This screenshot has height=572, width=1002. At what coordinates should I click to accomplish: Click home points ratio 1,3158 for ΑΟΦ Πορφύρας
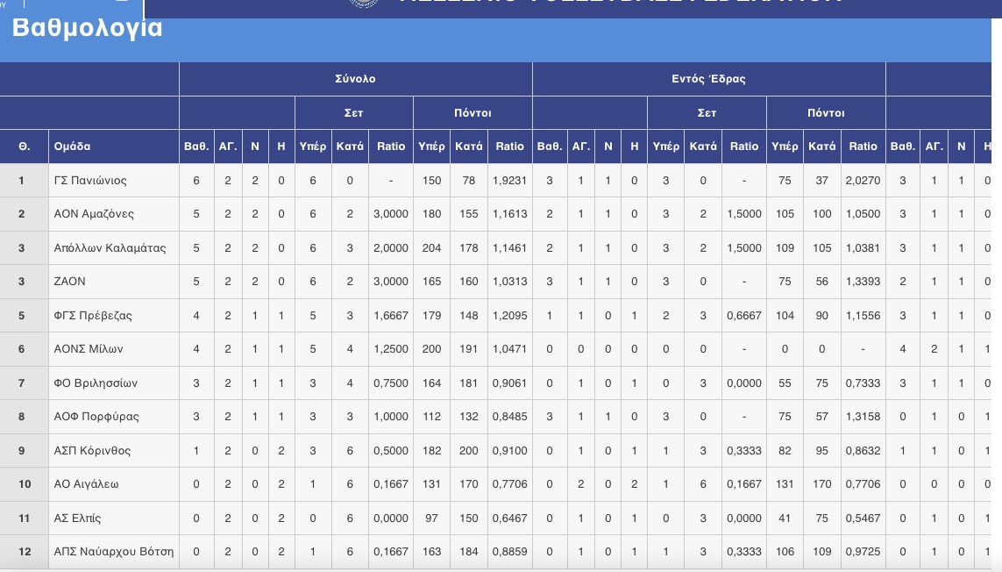(x=863, y=416)
